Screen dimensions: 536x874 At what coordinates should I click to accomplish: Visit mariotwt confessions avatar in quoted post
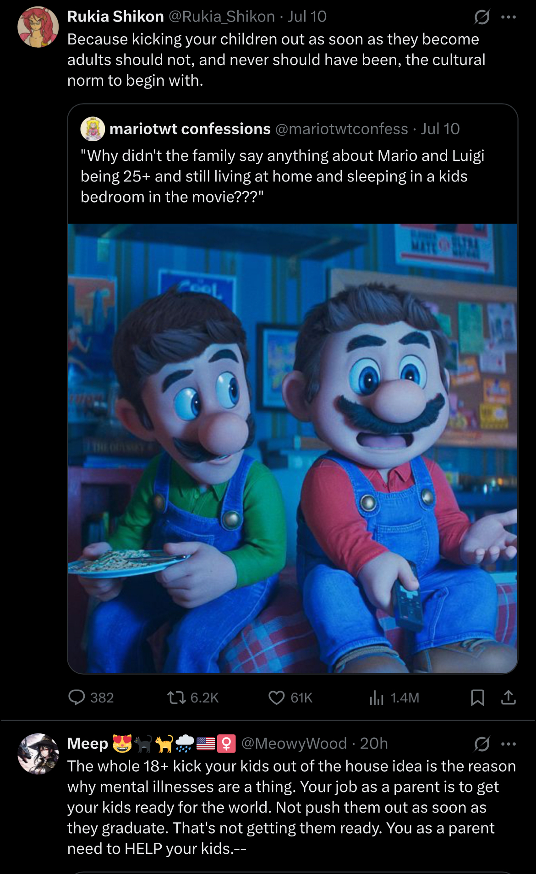coord(93,129)
